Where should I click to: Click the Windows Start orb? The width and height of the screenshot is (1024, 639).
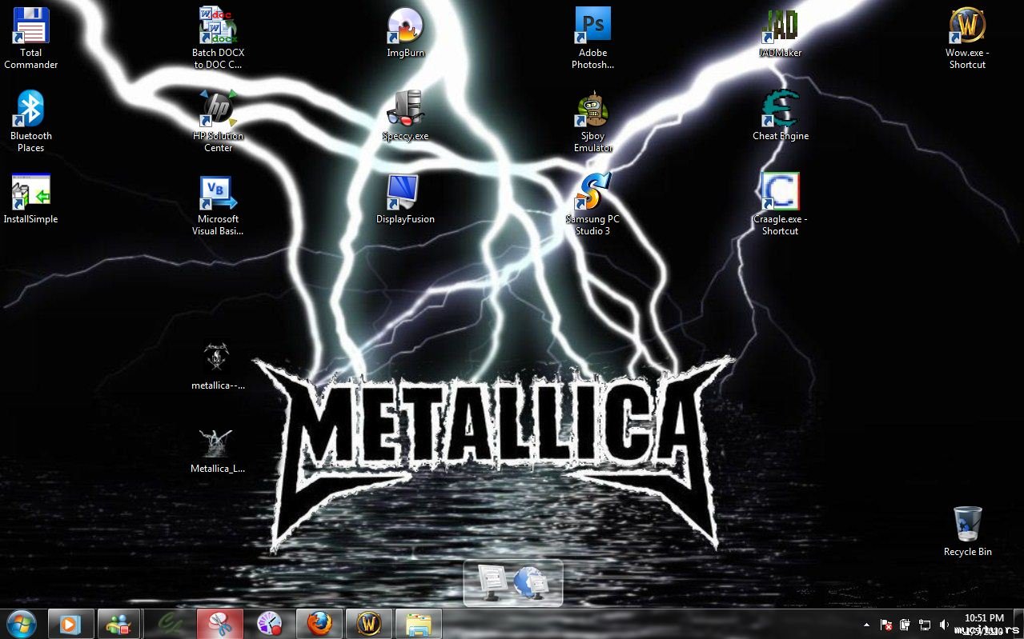point(21,623)
